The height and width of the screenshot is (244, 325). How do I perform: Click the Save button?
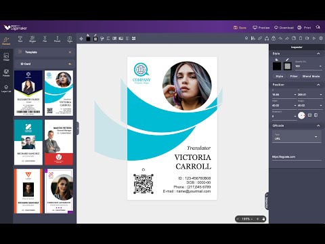(x=240, y=28)
